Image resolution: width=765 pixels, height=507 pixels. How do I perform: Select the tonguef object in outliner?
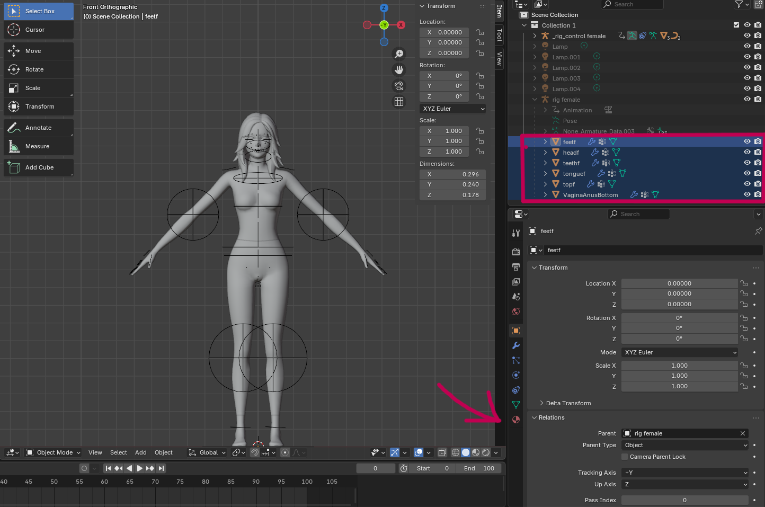(574, 174)
